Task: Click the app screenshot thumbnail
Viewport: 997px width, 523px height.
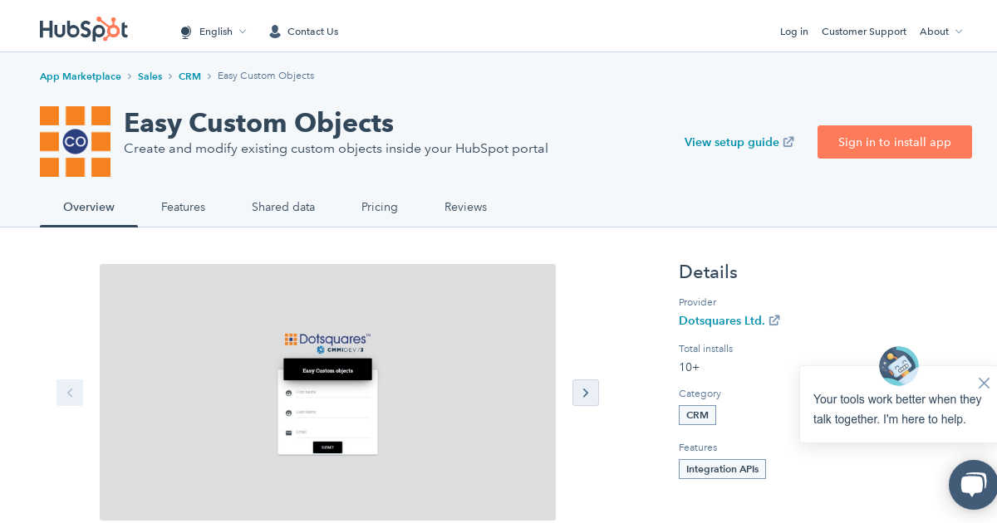Action: click(x=327, y=393)
